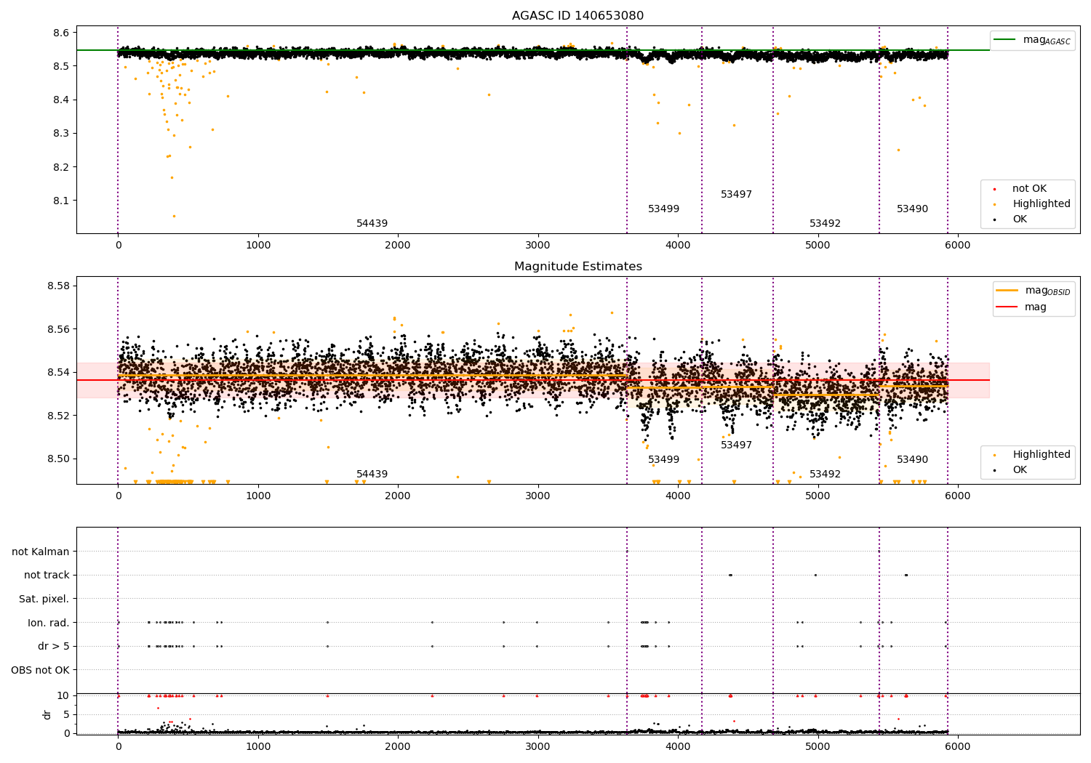Click the 8.58 y-axis tick label
Screen dimensions: 1091x763
tap(59, 286)
